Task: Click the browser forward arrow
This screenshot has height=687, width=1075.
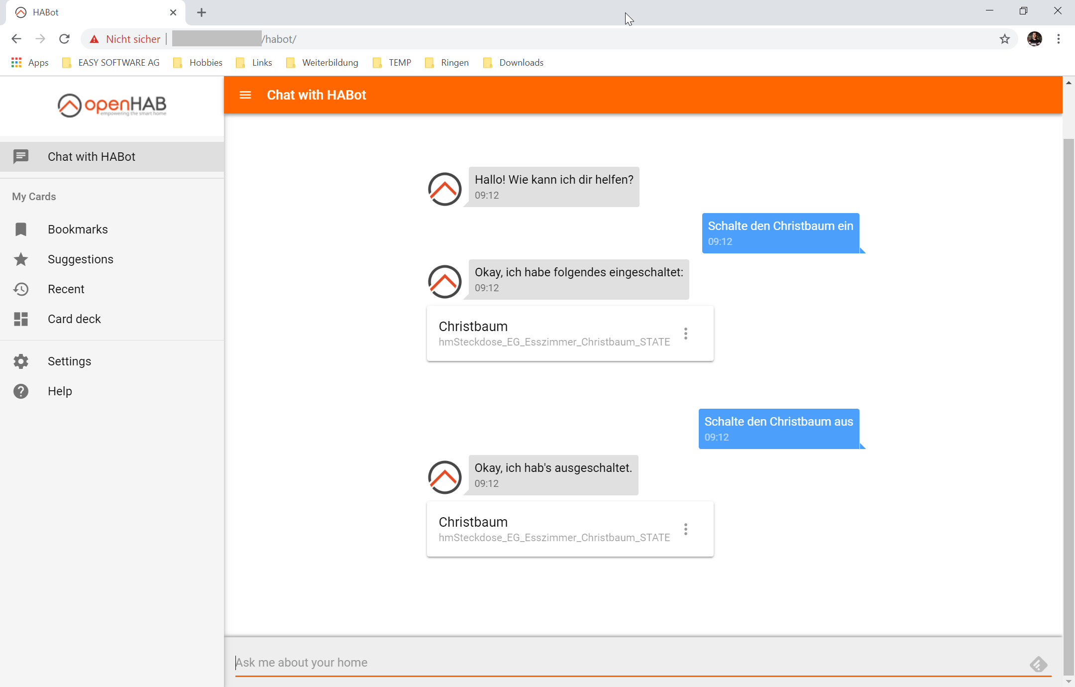Action: (x=40, y=39)
